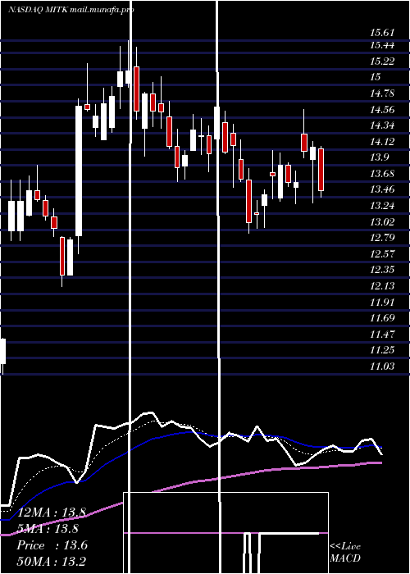Click the 13.24 price axis label
410x574 pixels.
[x=382, y=206]
